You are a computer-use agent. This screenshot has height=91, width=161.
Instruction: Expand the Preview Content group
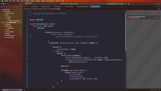[4, 36]
